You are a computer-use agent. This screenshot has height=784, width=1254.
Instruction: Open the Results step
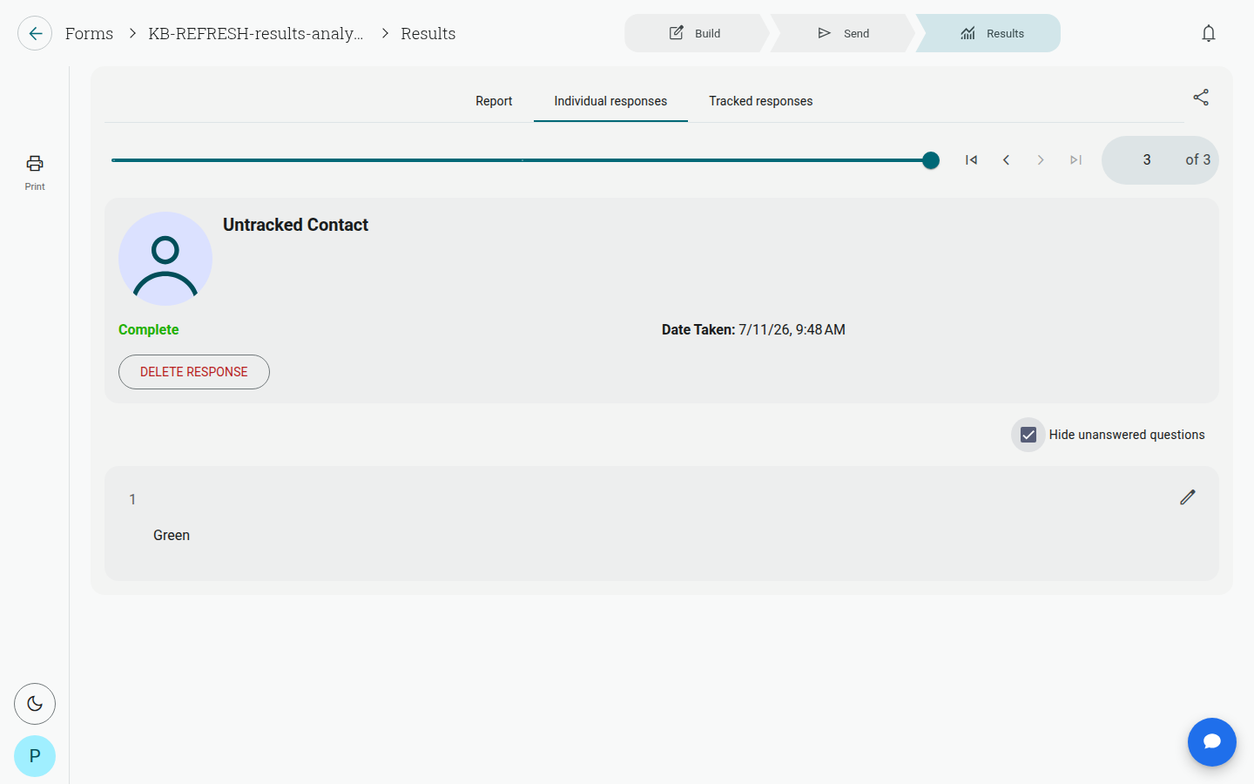click(989, 33)
